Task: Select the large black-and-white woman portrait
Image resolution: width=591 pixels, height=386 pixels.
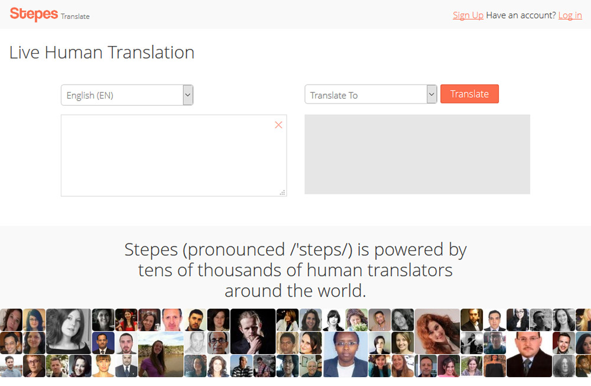Action: (69, 332)
